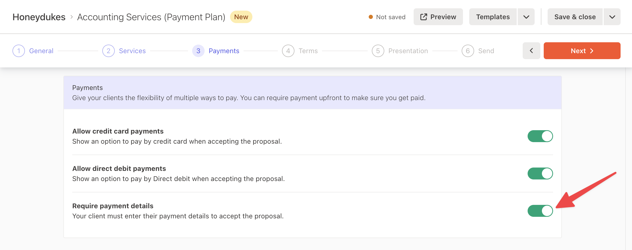The width and height of the screenshot is (632, 250).
Task: Turn off Require payment details switch
Action: tap(540, 211)
